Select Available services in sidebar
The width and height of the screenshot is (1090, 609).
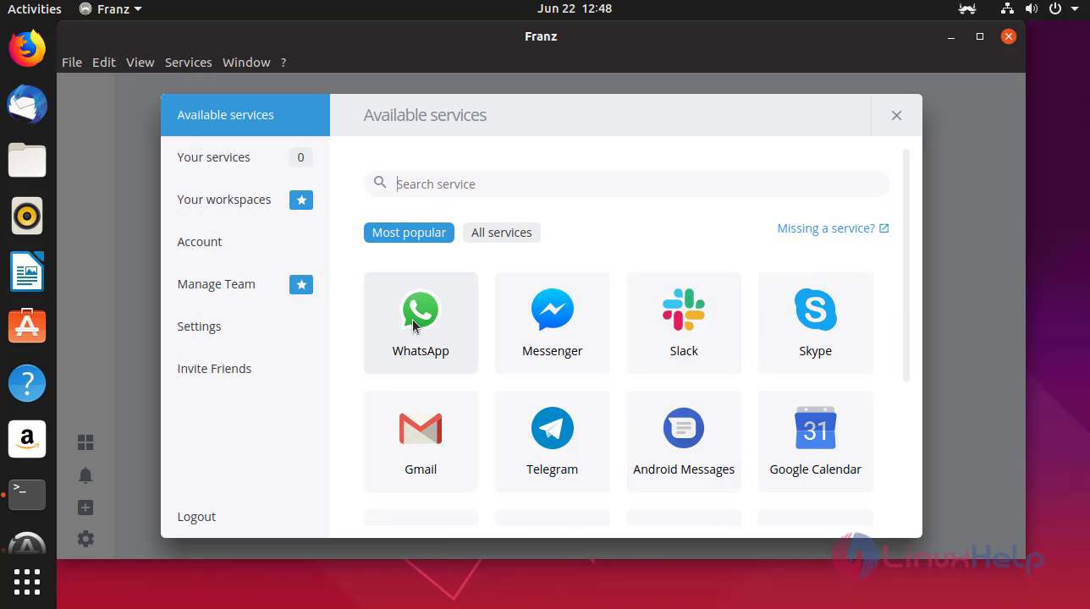[x=245, y=115]
